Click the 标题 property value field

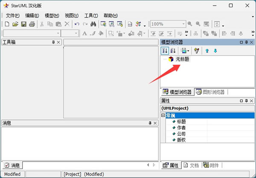click(230, 122)
